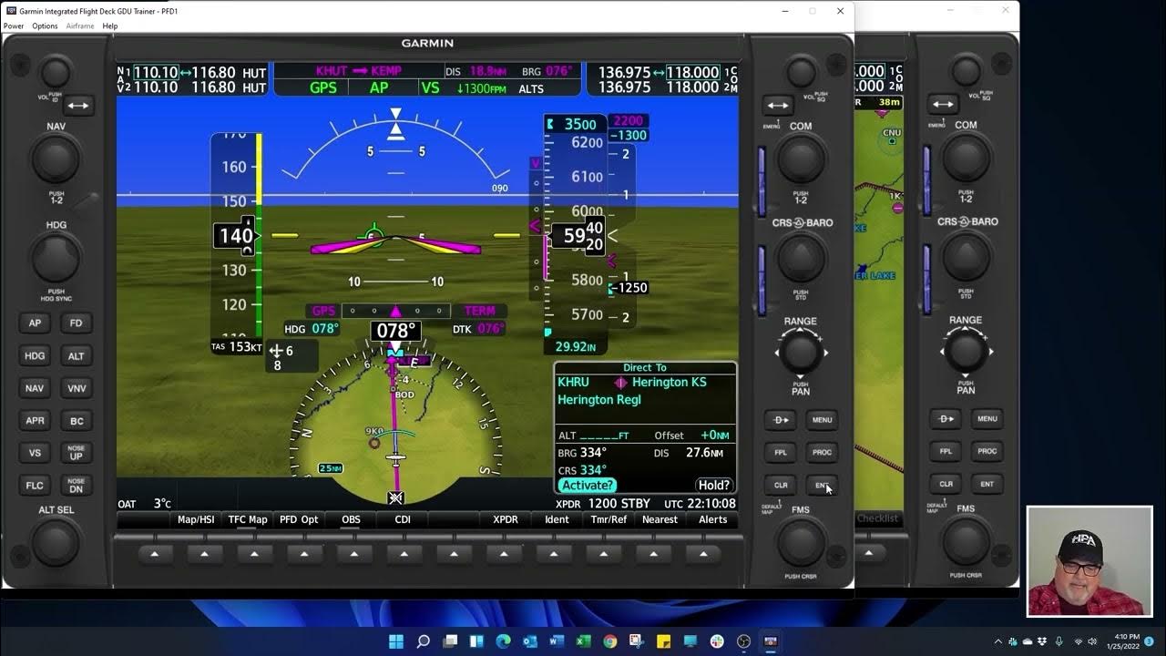Toggle the VNV mode key

(x=77, y=388)
